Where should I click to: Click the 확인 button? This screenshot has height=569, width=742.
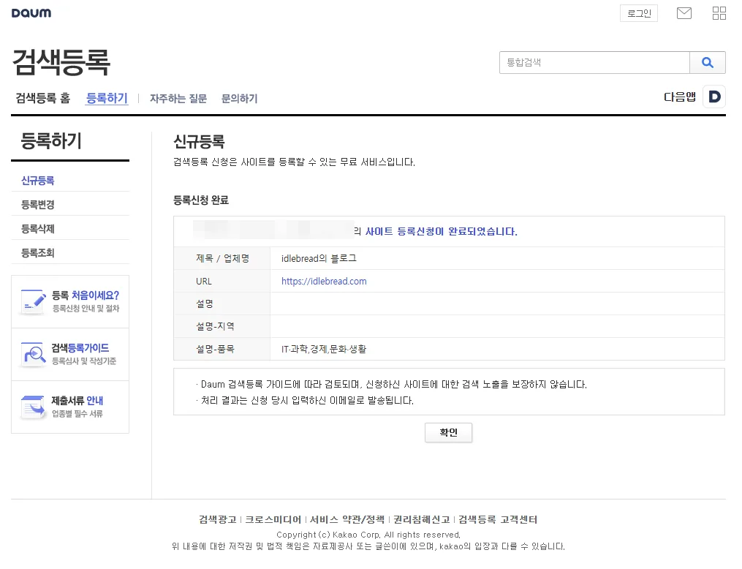[448, 433]
